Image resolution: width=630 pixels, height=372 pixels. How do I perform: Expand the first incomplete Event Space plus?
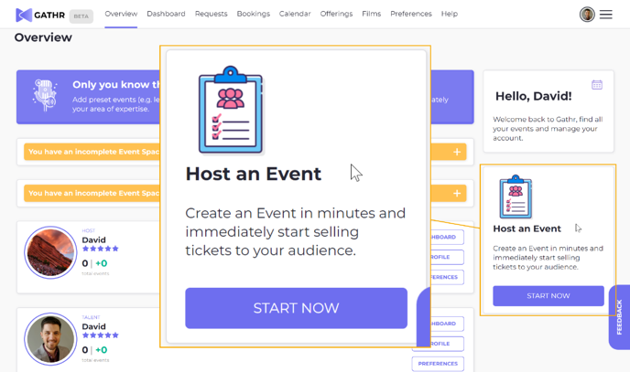pos(457,152)
